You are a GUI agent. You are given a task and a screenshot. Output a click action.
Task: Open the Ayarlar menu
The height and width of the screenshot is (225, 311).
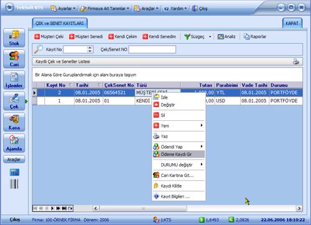[63, 9]
